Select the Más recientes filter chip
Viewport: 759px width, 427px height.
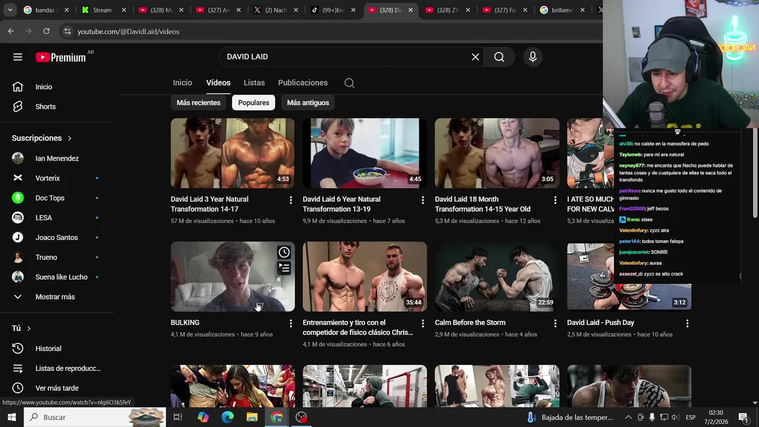click(x=198, y=103)
